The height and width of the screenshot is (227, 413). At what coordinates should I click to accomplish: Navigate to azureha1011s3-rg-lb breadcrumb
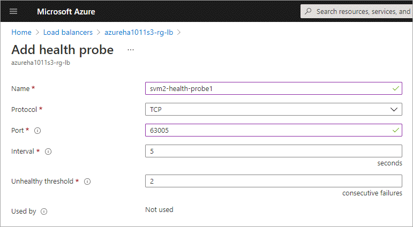tap(139, 32)
